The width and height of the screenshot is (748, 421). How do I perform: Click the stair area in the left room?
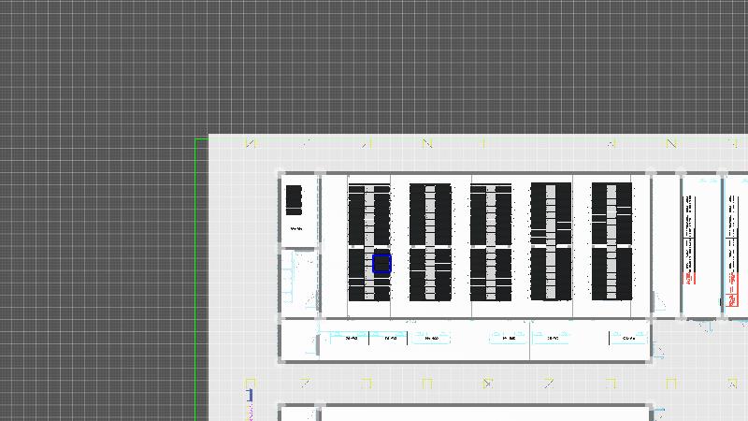tap(299, 278)
